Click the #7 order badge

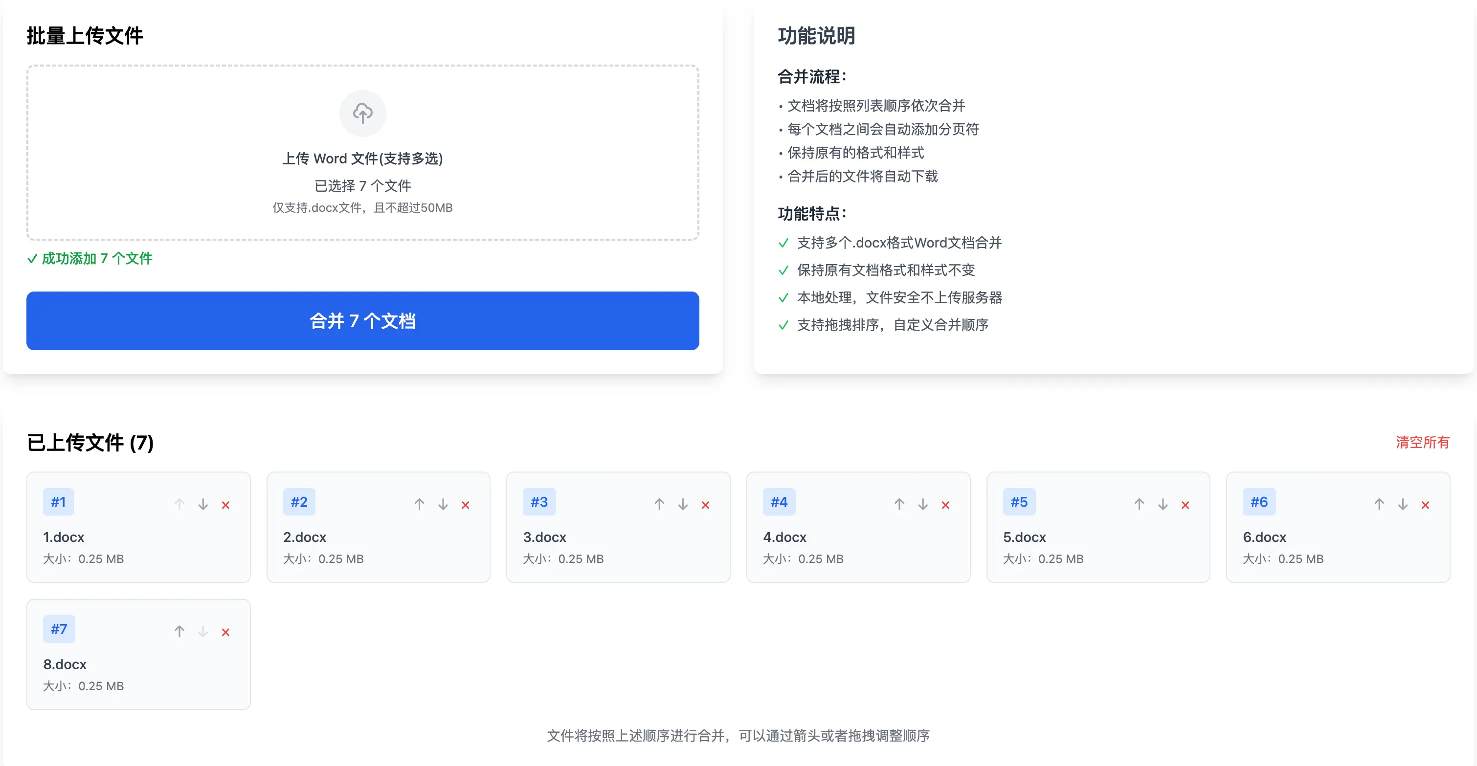(59, 630)
